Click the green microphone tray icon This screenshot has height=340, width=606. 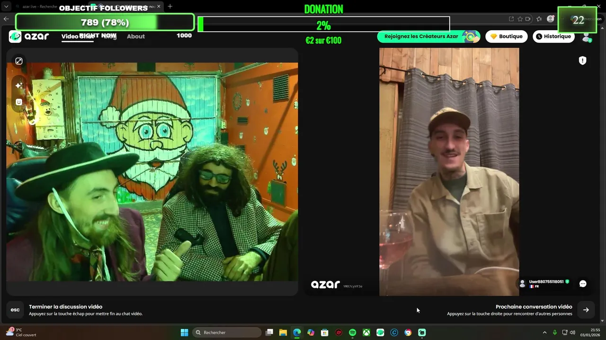point(555,332)
